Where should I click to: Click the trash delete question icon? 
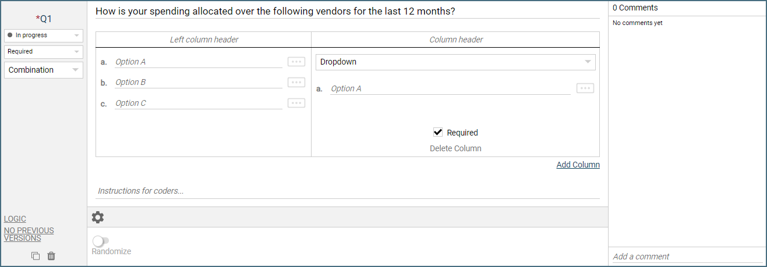click(x=51, y=256)
